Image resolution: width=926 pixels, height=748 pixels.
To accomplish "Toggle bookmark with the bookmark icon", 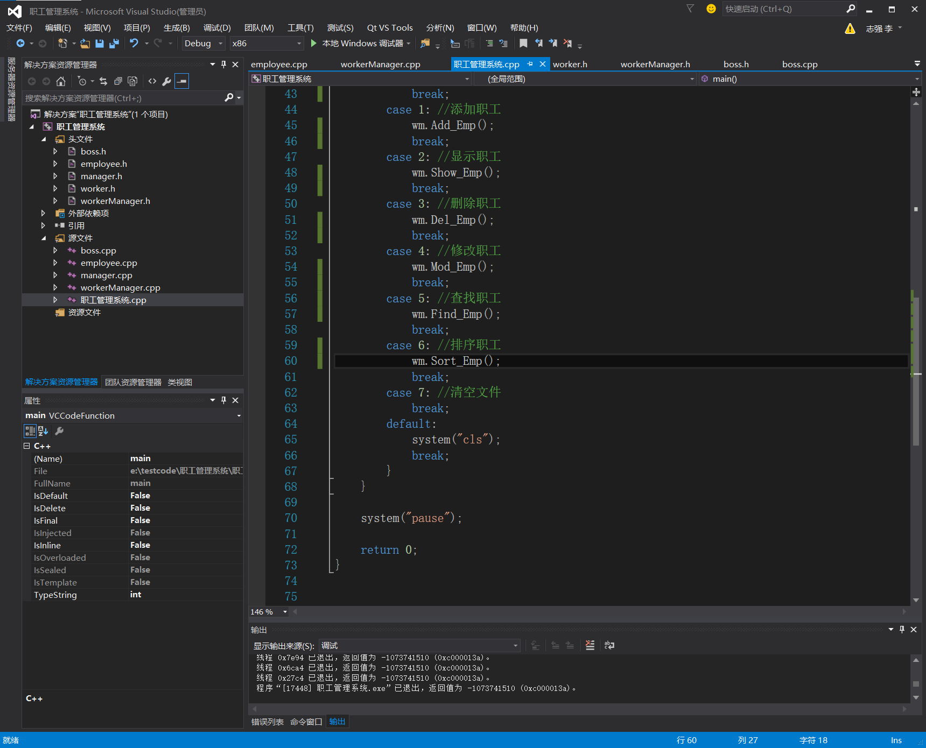I will pos(523,44).
